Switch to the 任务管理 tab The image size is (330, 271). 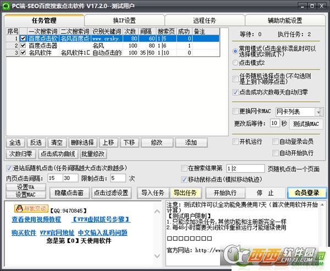point(44,20)
